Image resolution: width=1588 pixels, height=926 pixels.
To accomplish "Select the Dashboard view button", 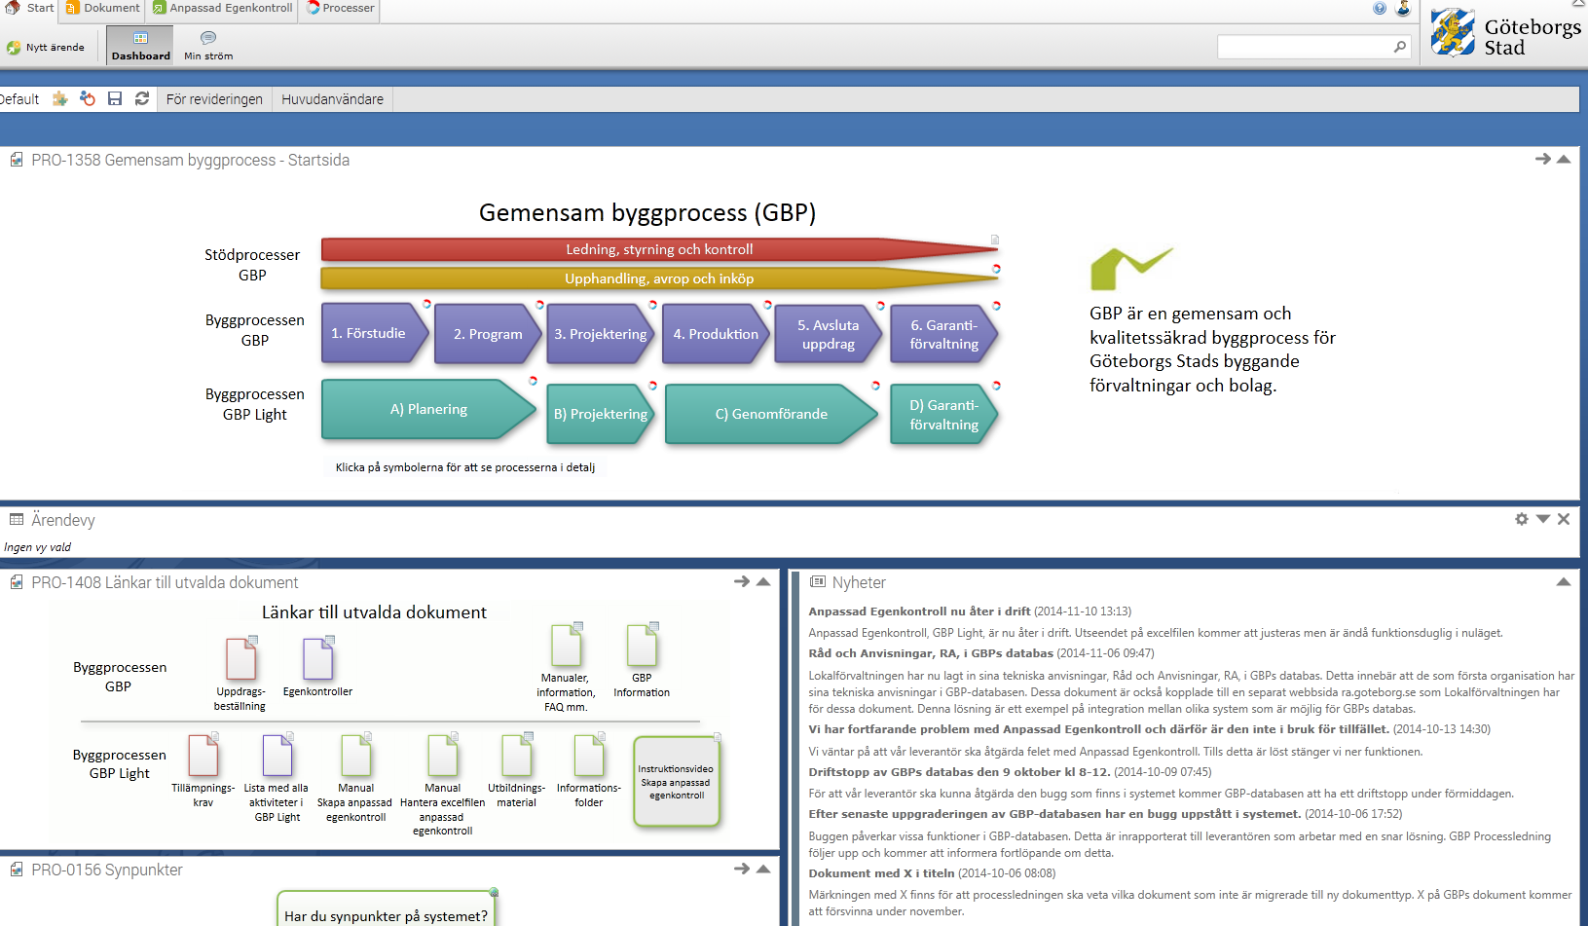I will click(140, 46).
